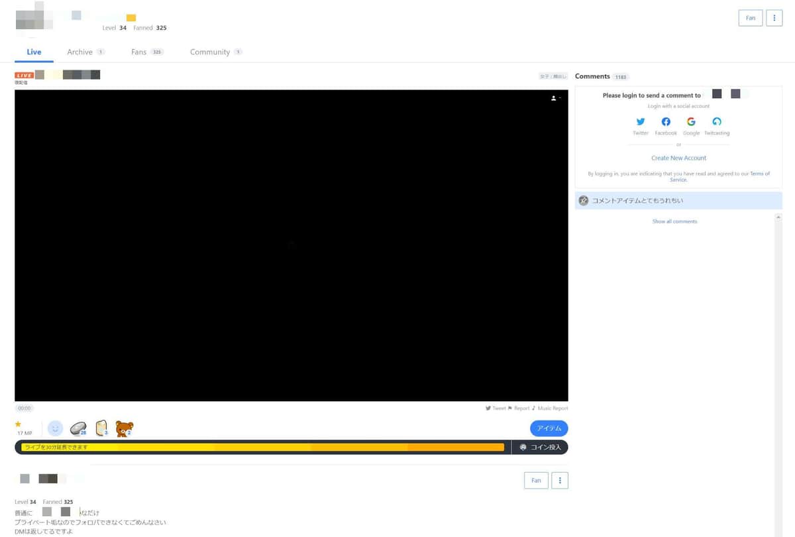Open the top-right three-dot options menu
Viewport: 795px width, 537px height.
(x=774, y=18)
